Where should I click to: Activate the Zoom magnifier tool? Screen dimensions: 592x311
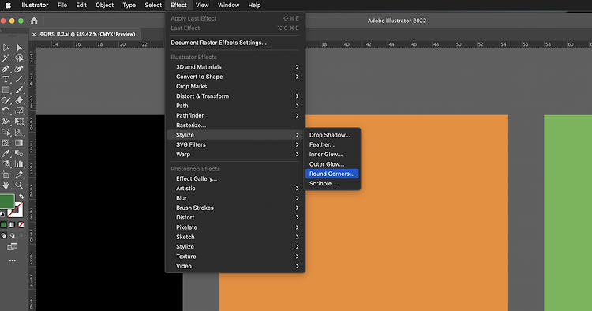(18, 185)
